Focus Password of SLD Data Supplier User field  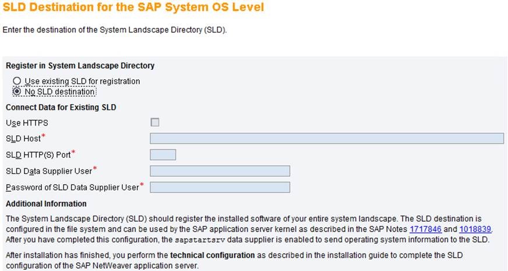pyautogui.click(x=220, y=187)
